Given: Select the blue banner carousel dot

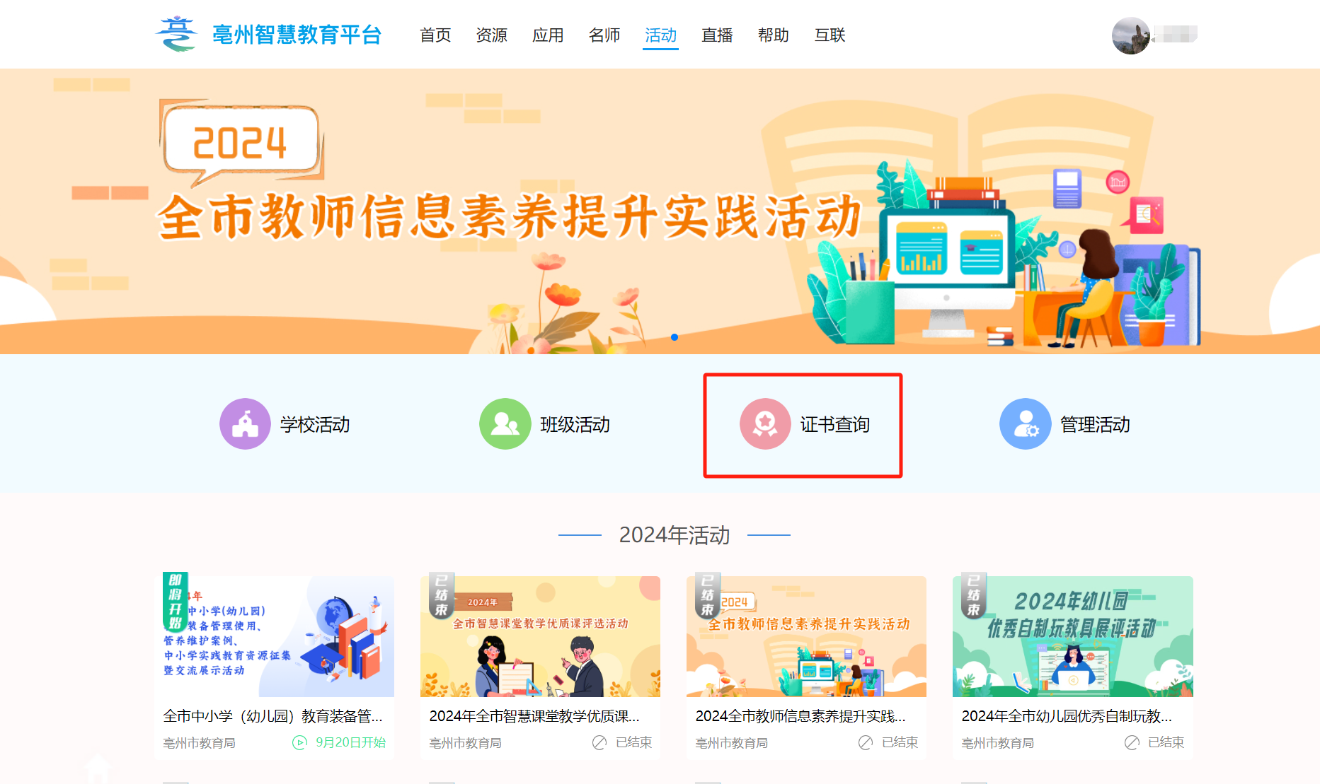Looking at the screenshot, I should point(675,337).
